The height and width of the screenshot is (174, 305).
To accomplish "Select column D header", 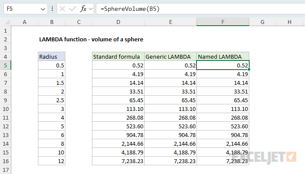I will [x=118, y=22].
